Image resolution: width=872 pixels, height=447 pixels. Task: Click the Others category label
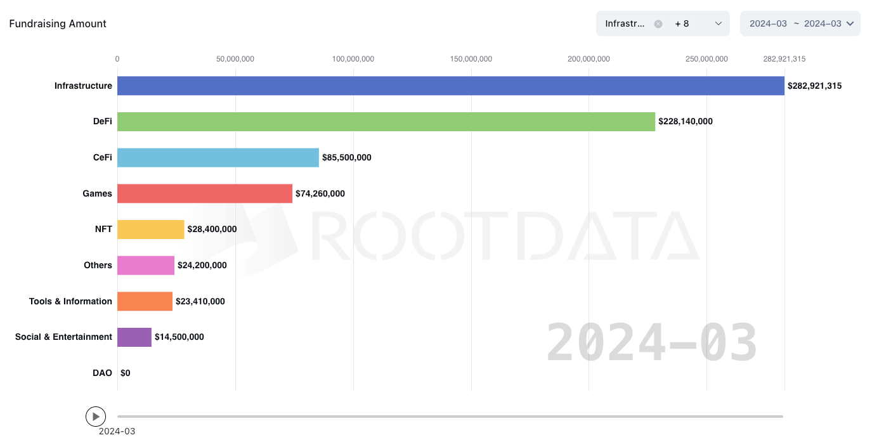(98, 265)
